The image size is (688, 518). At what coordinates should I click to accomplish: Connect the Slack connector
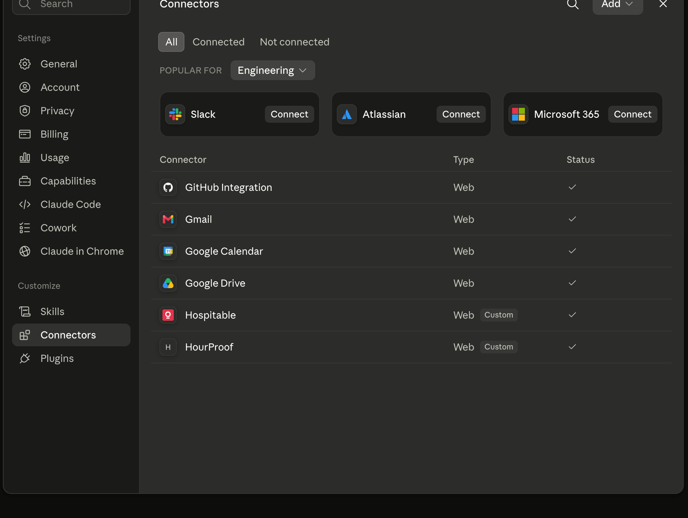(x=289, y=114)
